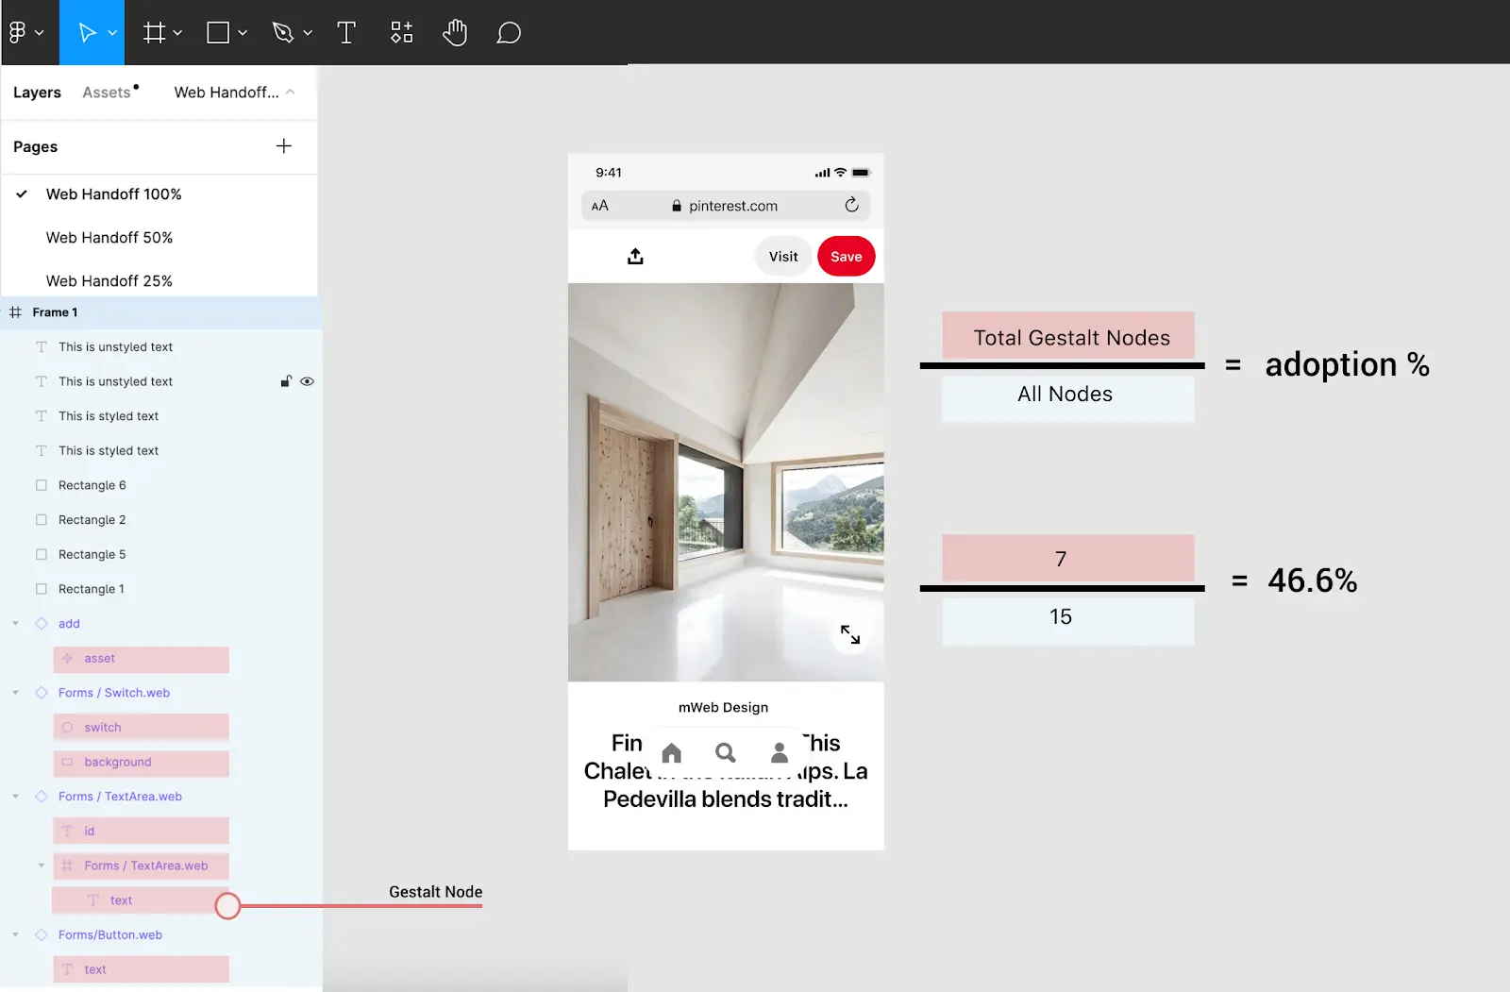Select 'text' layer under Forms/Button.web
This screenshot has width=1510, height=992.
(141, 969)
